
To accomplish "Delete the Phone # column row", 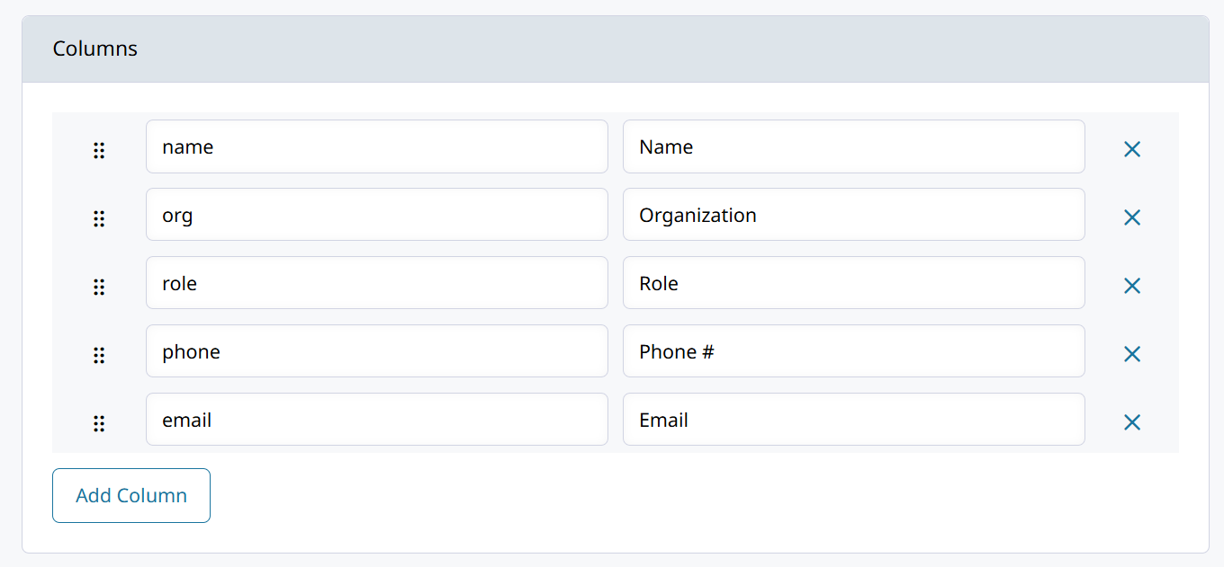I will click(1132, 354).
